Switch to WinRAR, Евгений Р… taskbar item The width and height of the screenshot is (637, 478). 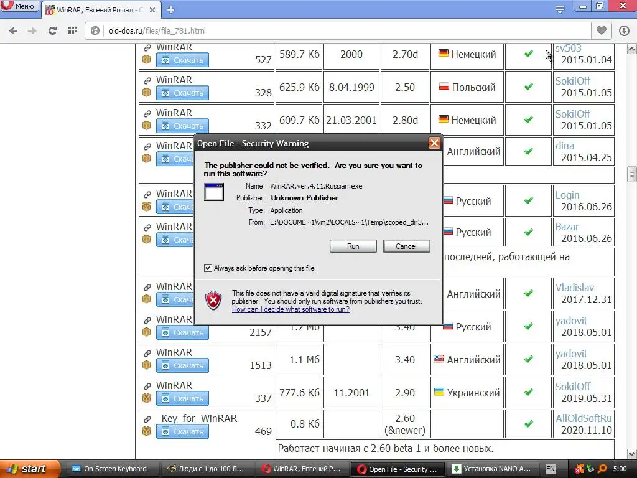[302, 469]
